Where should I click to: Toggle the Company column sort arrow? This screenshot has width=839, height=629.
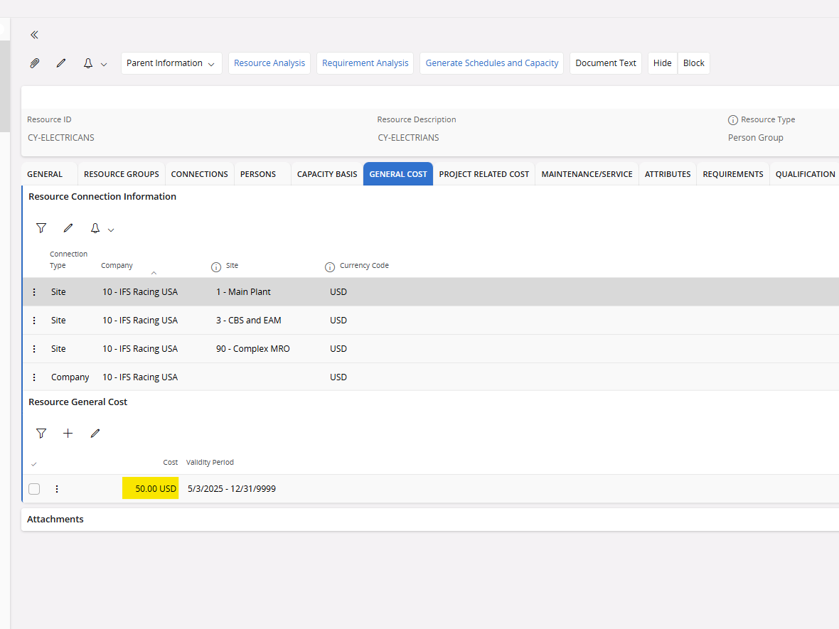pos(154,273)
